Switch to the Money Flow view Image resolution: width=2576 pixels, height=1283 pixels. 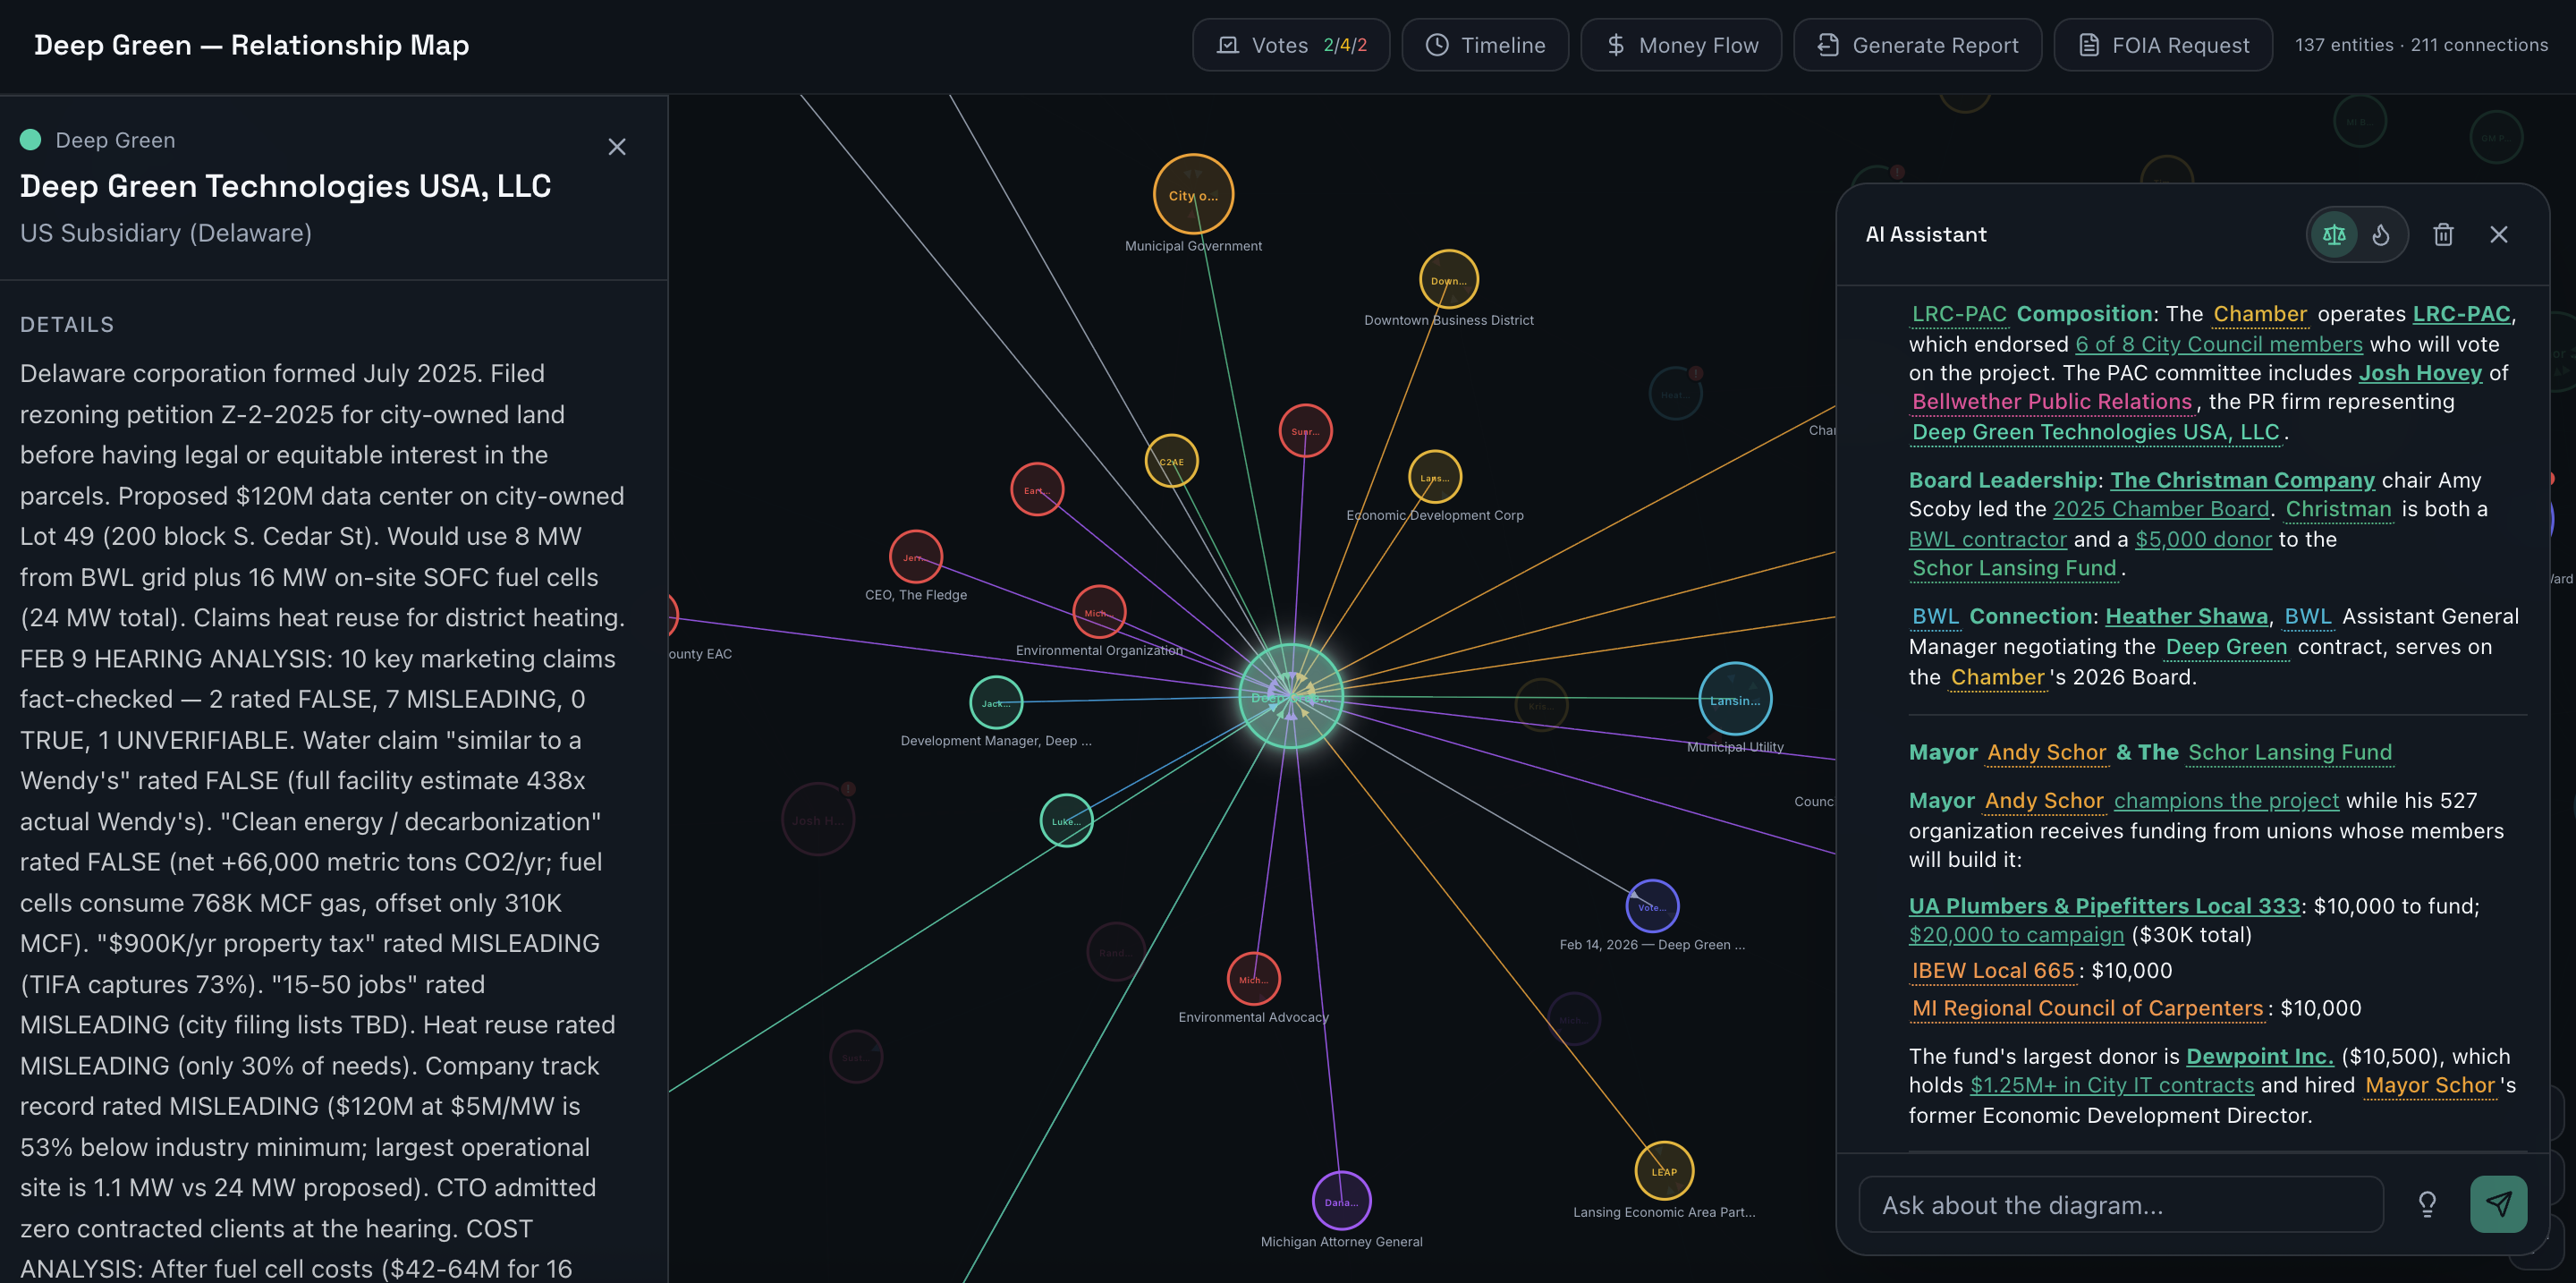click(1680, 44)
